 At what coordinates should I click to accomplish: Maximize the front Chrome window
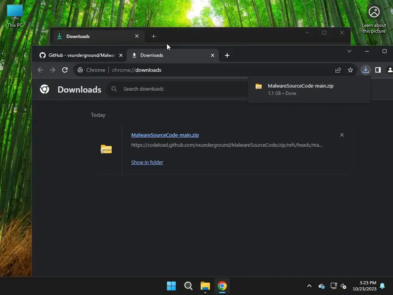click(x=385, y=51)
